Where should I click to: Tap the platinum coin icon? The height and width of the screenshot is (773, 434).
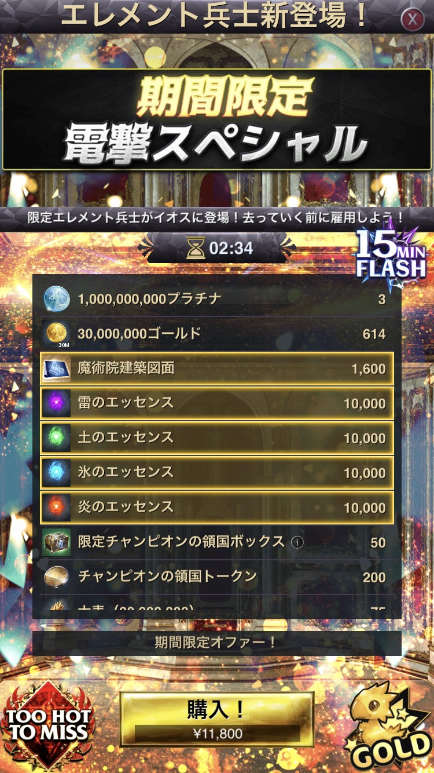point(57,299)
